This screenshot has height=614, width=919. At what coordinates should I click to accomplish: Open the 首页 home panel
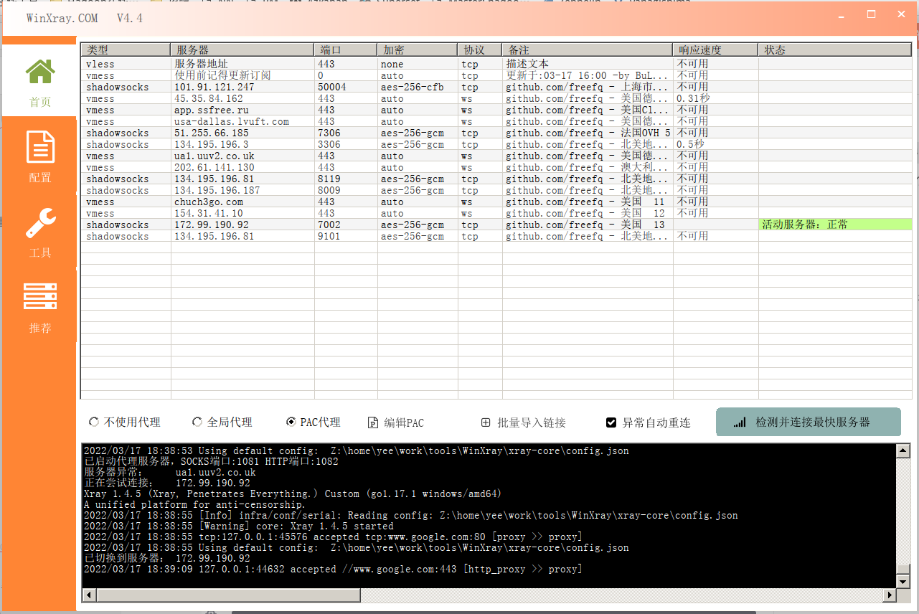[39, 82]
